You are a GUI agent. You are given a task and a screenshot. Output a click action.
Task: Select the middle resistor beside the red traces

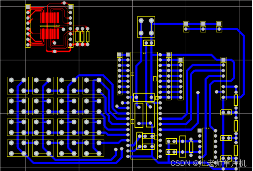coord(83,37)
